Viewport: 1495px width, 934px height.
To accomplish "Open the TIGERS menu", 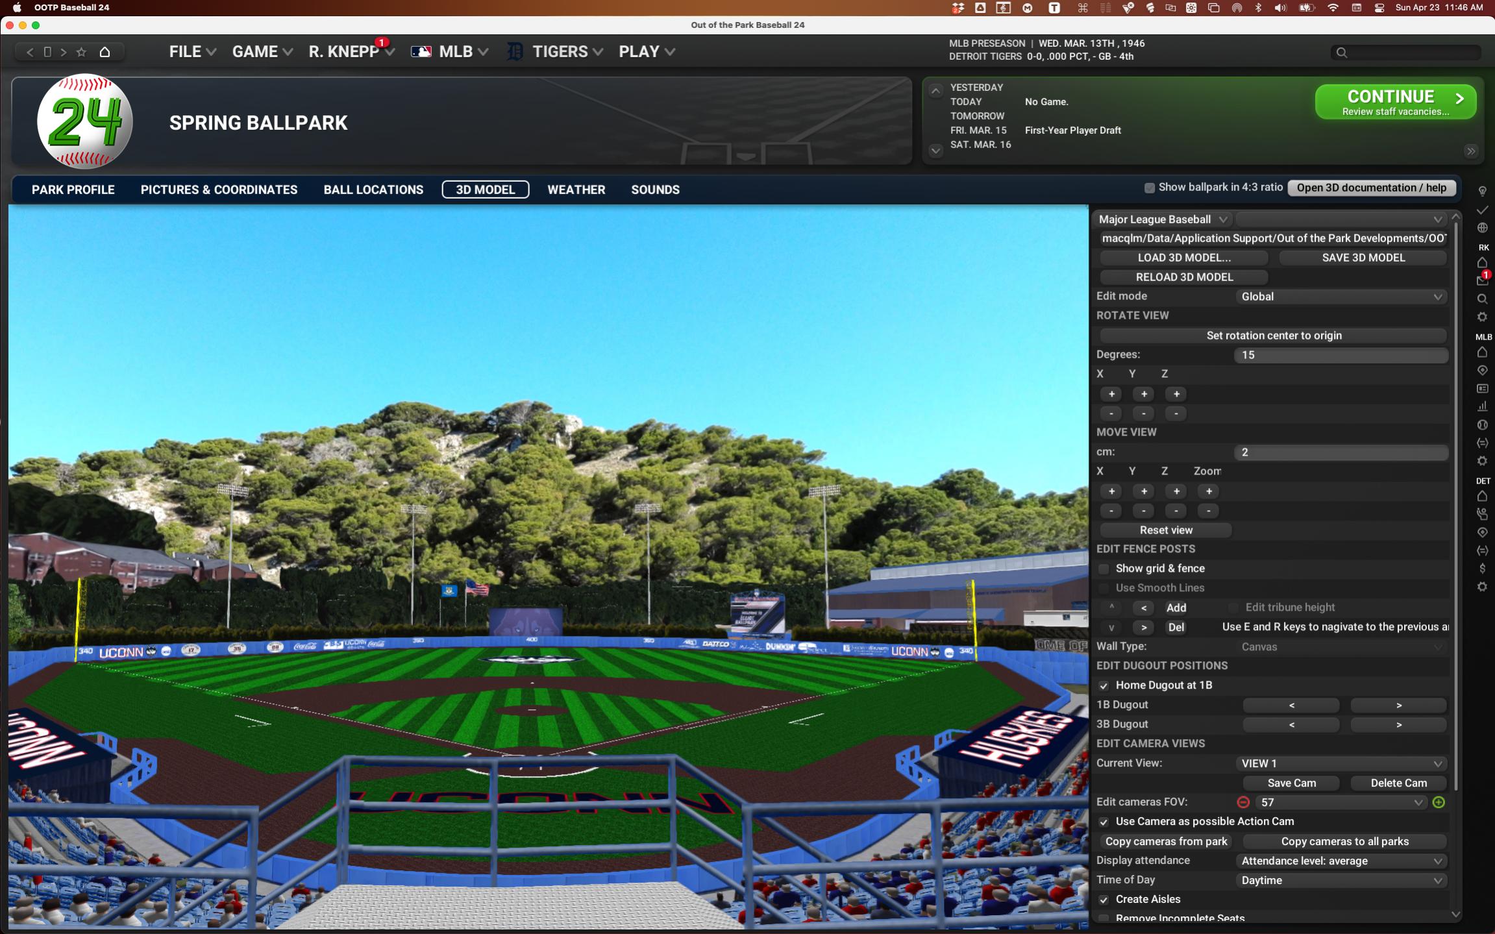I will 560,52.
